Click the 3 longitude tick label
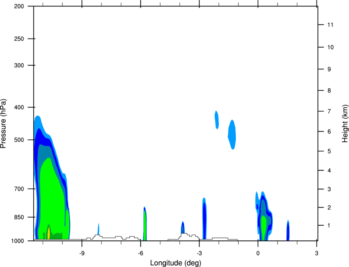The width and height of the screenshot is (349, 267). 317,253
